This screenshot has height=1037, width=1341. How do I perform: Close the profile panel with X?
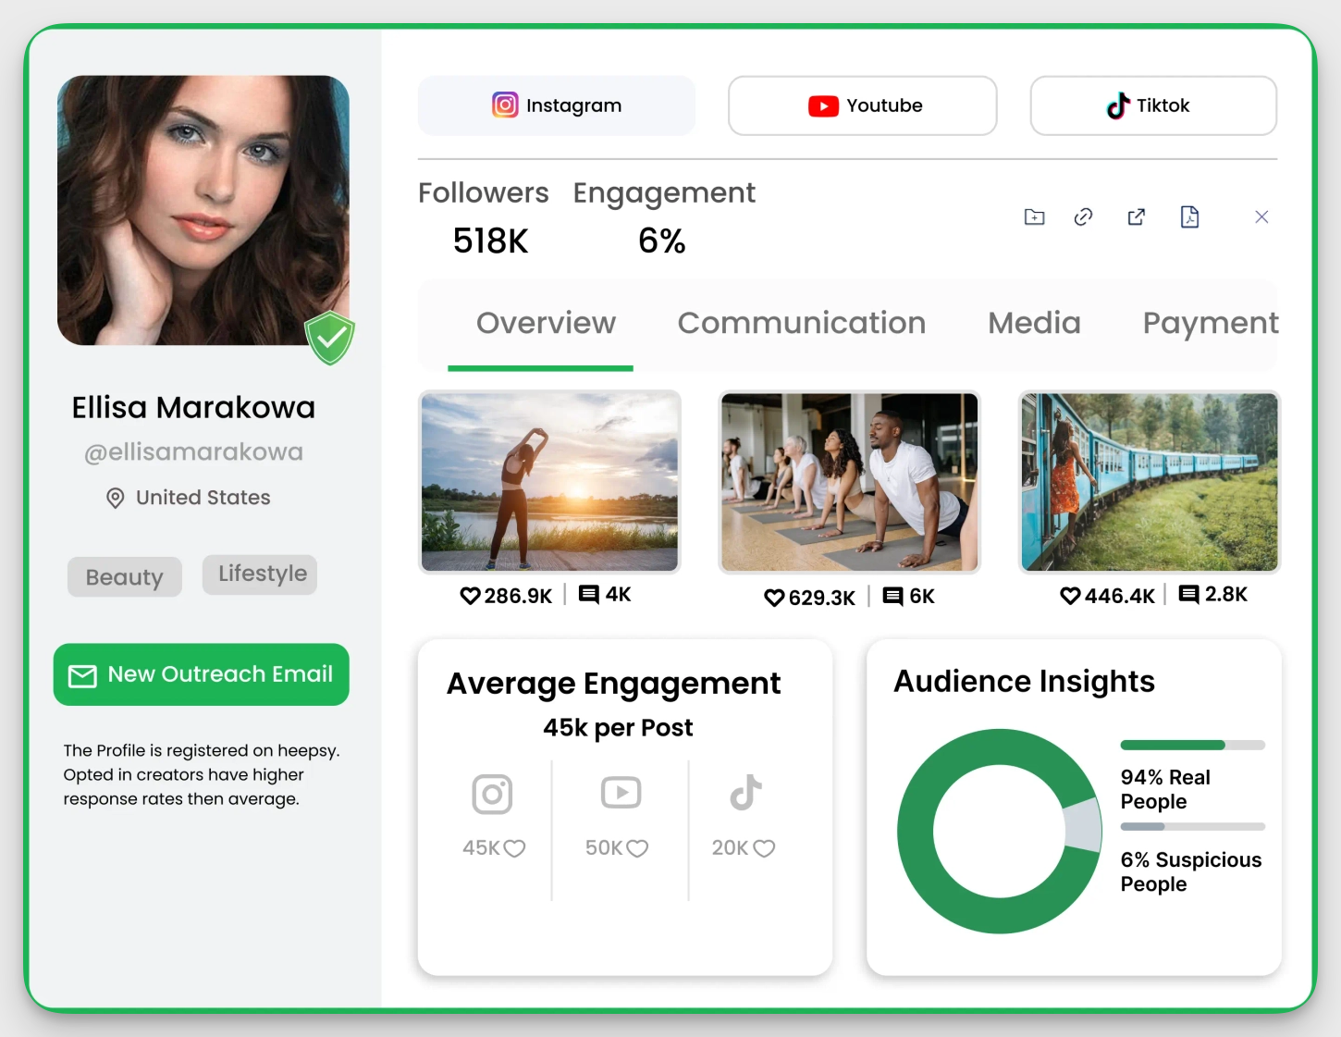coord(1261,217)
